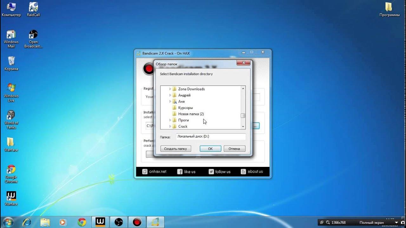Click the red Bandicam record logo
The height and width of the screenshot is (228, 406).
coord(148,69)
